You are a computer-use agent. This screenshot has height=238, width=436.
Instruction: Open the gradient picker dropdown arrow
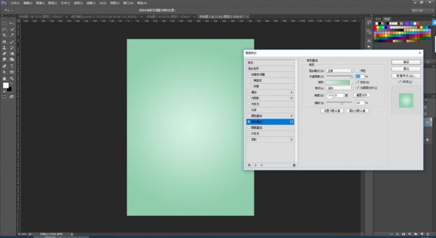(351, 82)
